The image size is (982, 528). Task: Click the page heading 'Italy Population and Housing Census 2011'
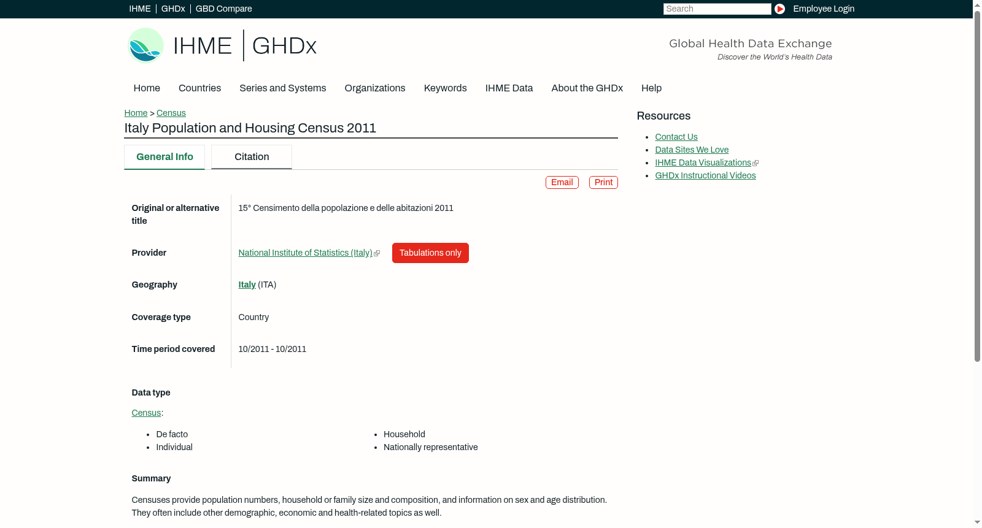click(x=250, y=128)
